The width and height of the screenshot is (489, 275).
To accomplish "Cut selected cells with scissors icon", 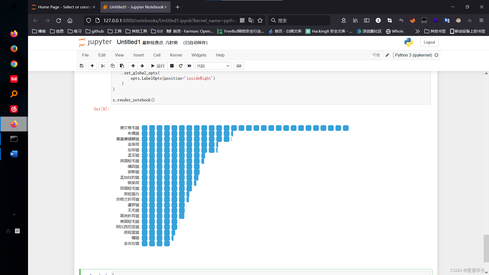I will pos(103,66).
